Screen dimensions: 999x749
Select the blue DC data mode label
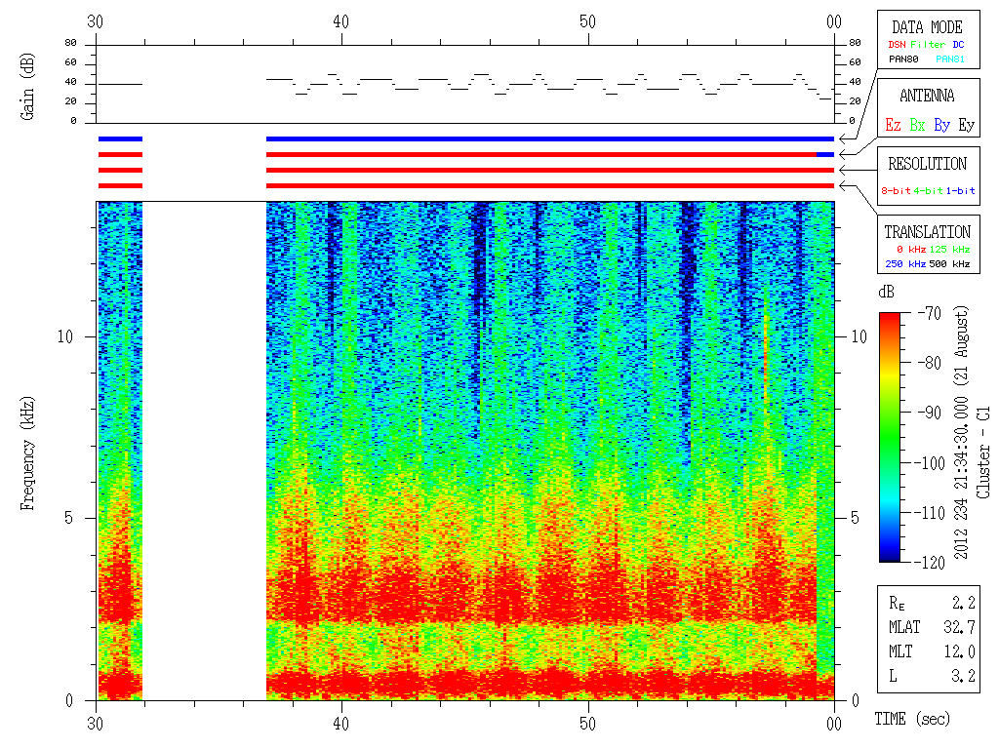(x=958, y=45)
